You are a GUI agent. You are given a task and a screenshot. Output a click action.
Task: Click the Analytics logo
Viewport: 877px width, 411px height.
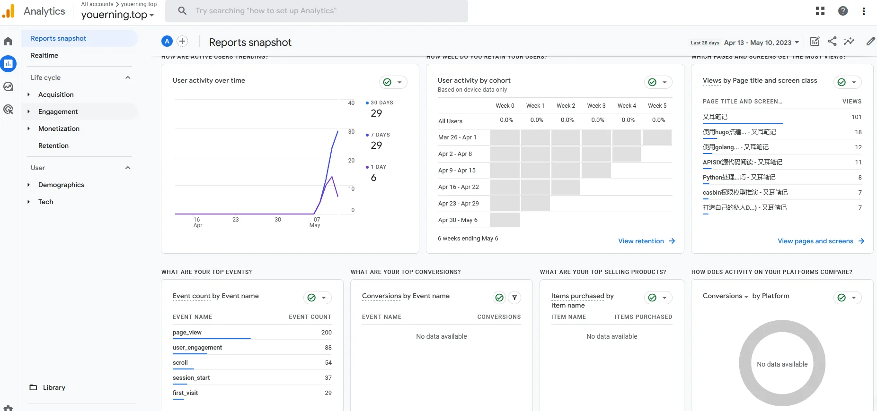pos(8,11)
